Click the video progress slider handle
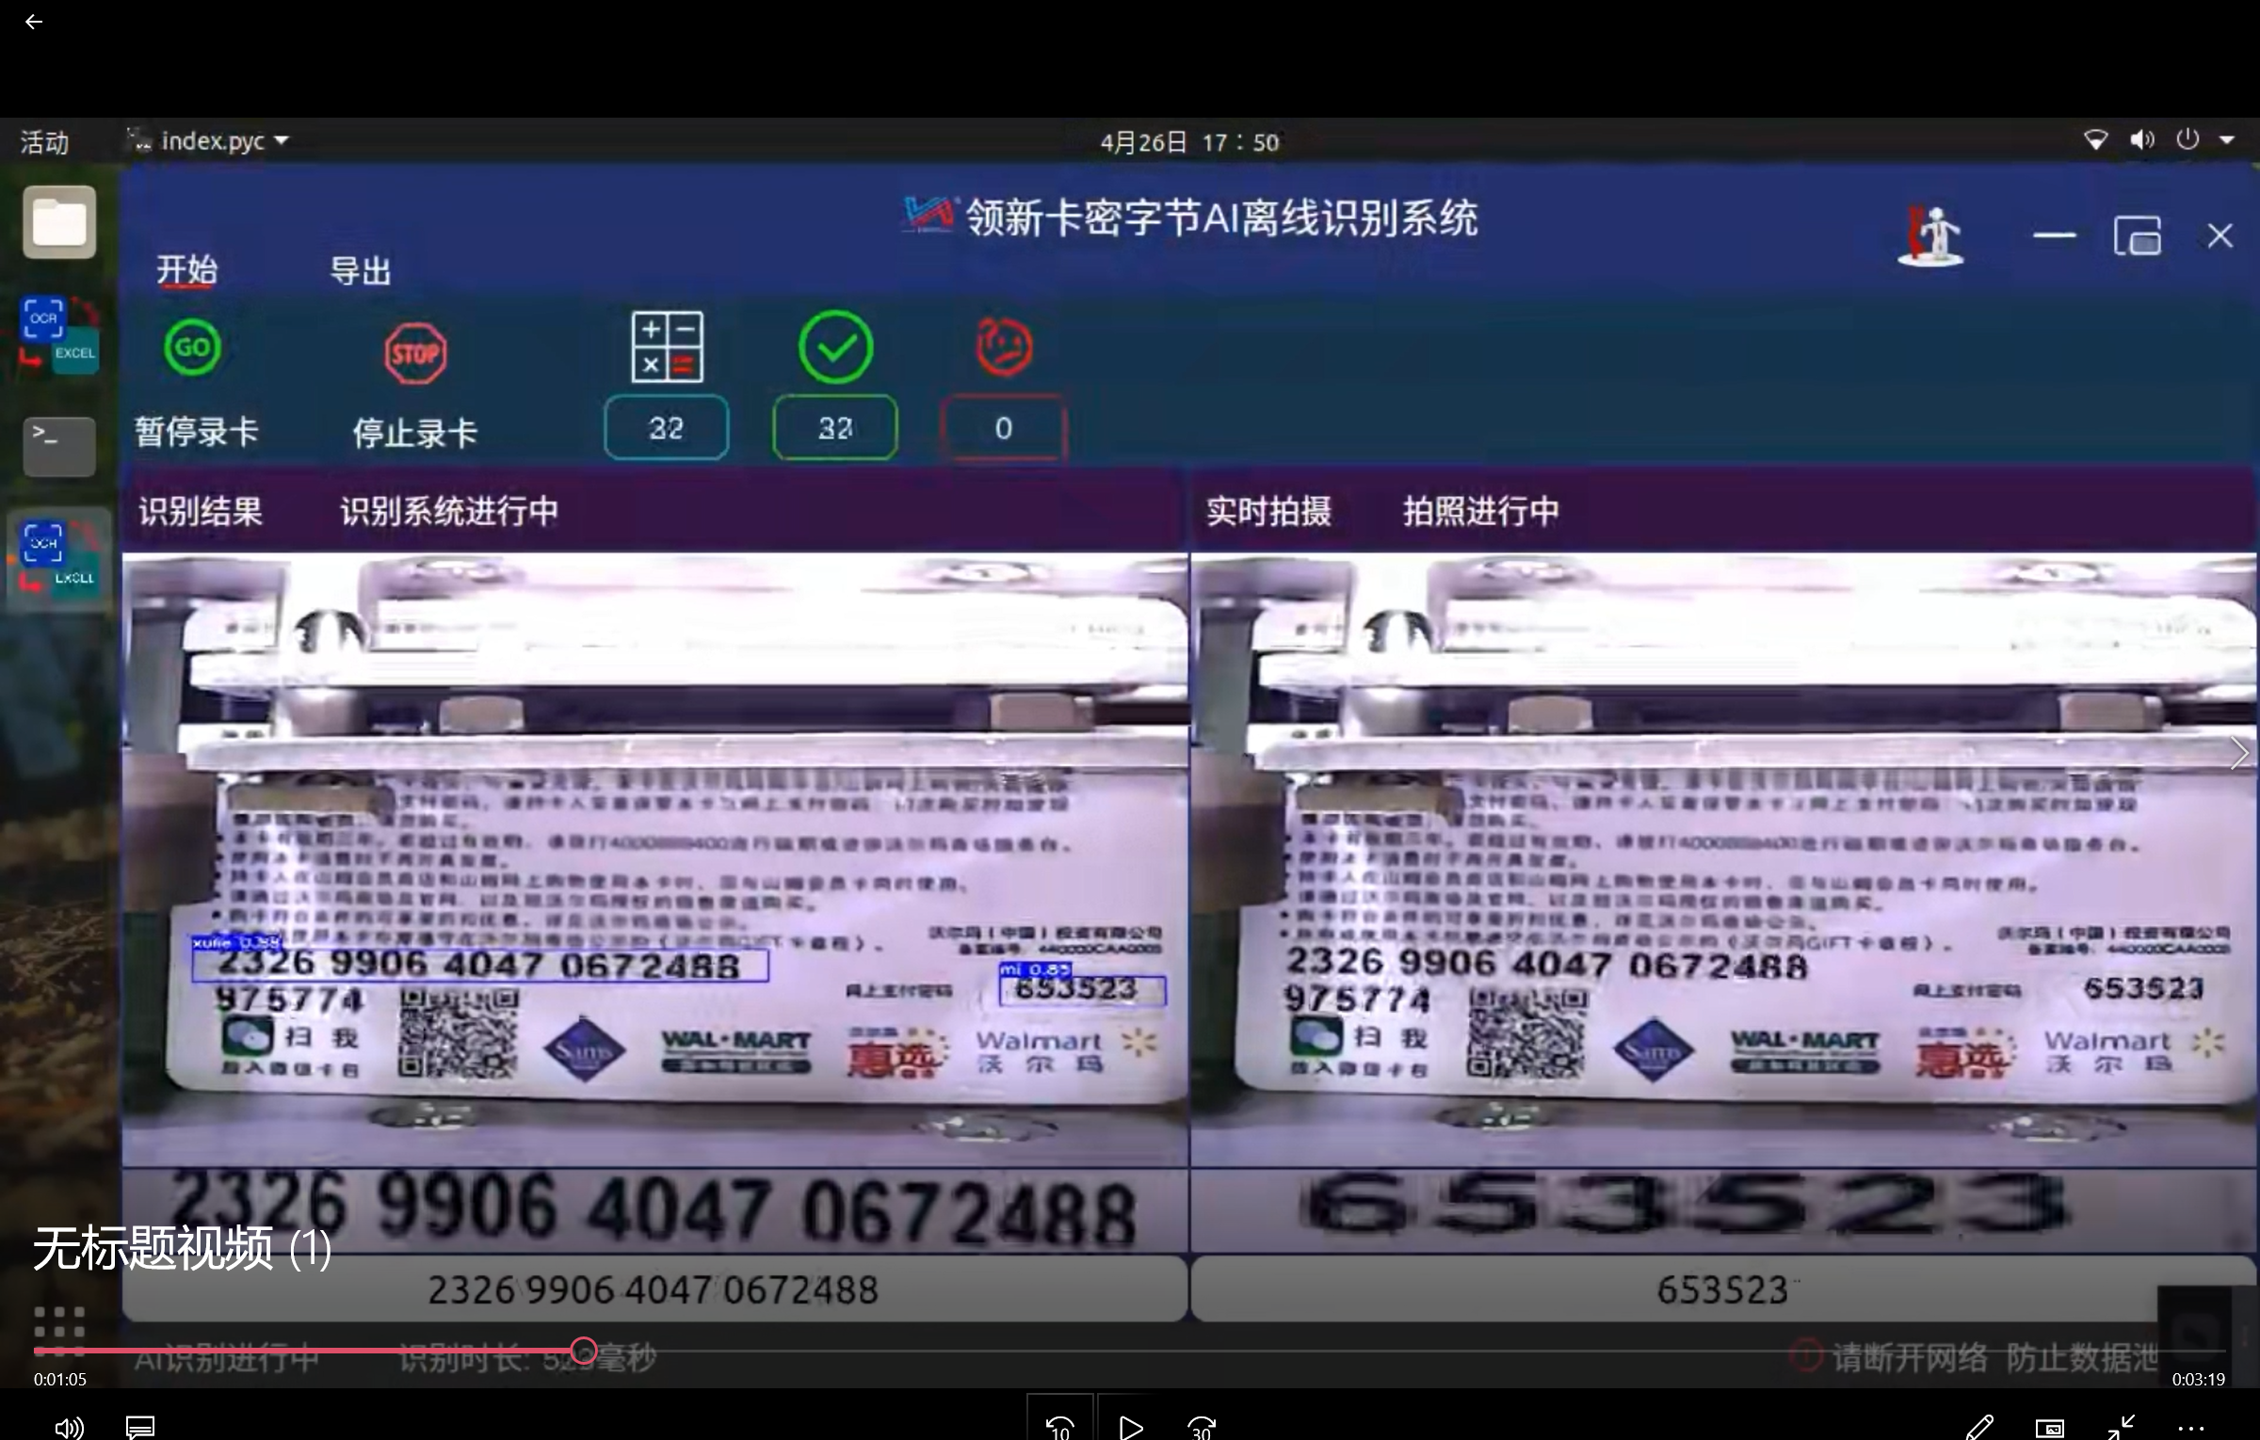The image size is (2260, 1440). 584,1351
